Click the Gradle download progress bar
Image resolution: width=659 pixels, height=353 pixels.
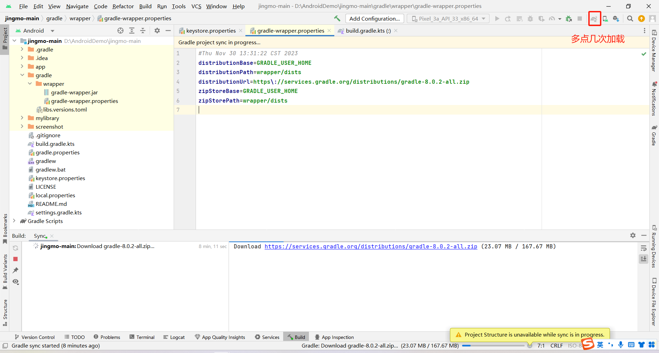(x=493, y=346)
